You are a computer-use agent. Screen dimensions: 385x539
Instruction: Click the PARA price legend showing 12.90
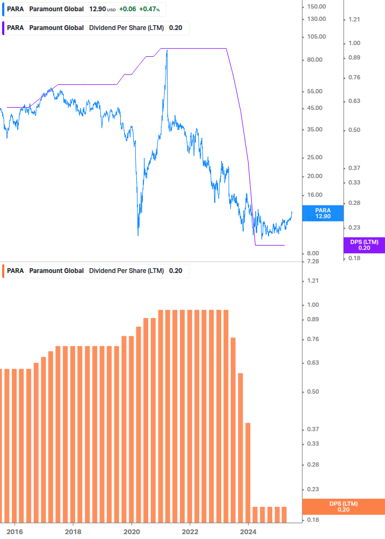pyautogui.click(x=84, y=9)
